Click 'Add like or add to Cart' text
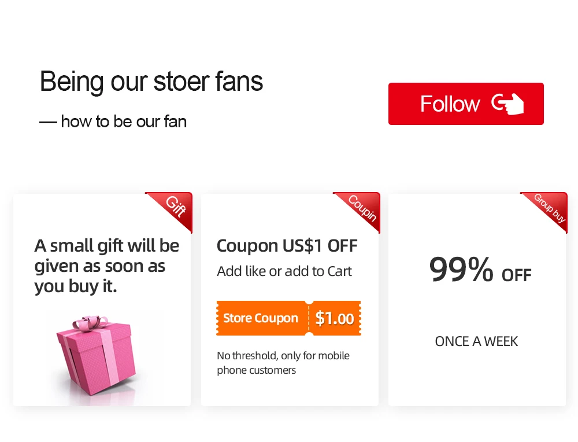 tap(284, 271)
